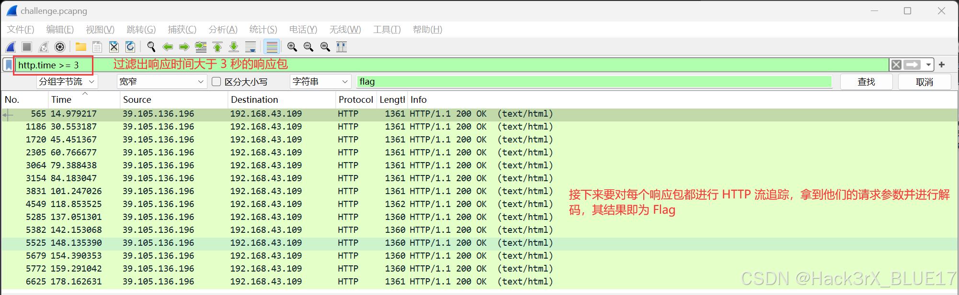Click the Wireshark logo in title bar
Viewport: 959px width, 295px height.
(12, 11)
